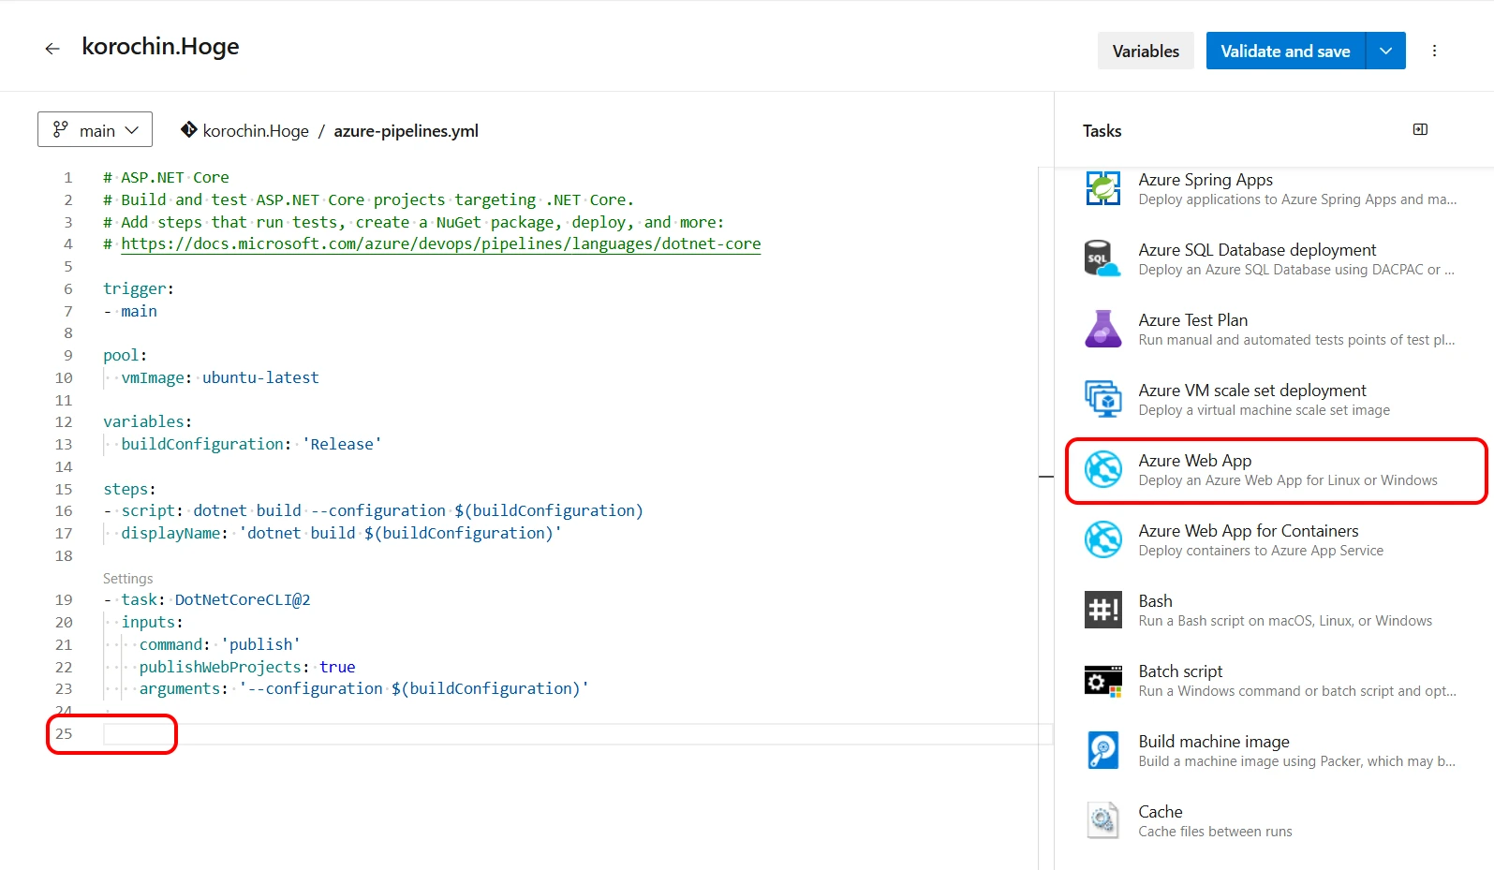This screenshot has width=1494, height=870.
Task: Select the Batch script task icon
Action: coord(1102,680)
